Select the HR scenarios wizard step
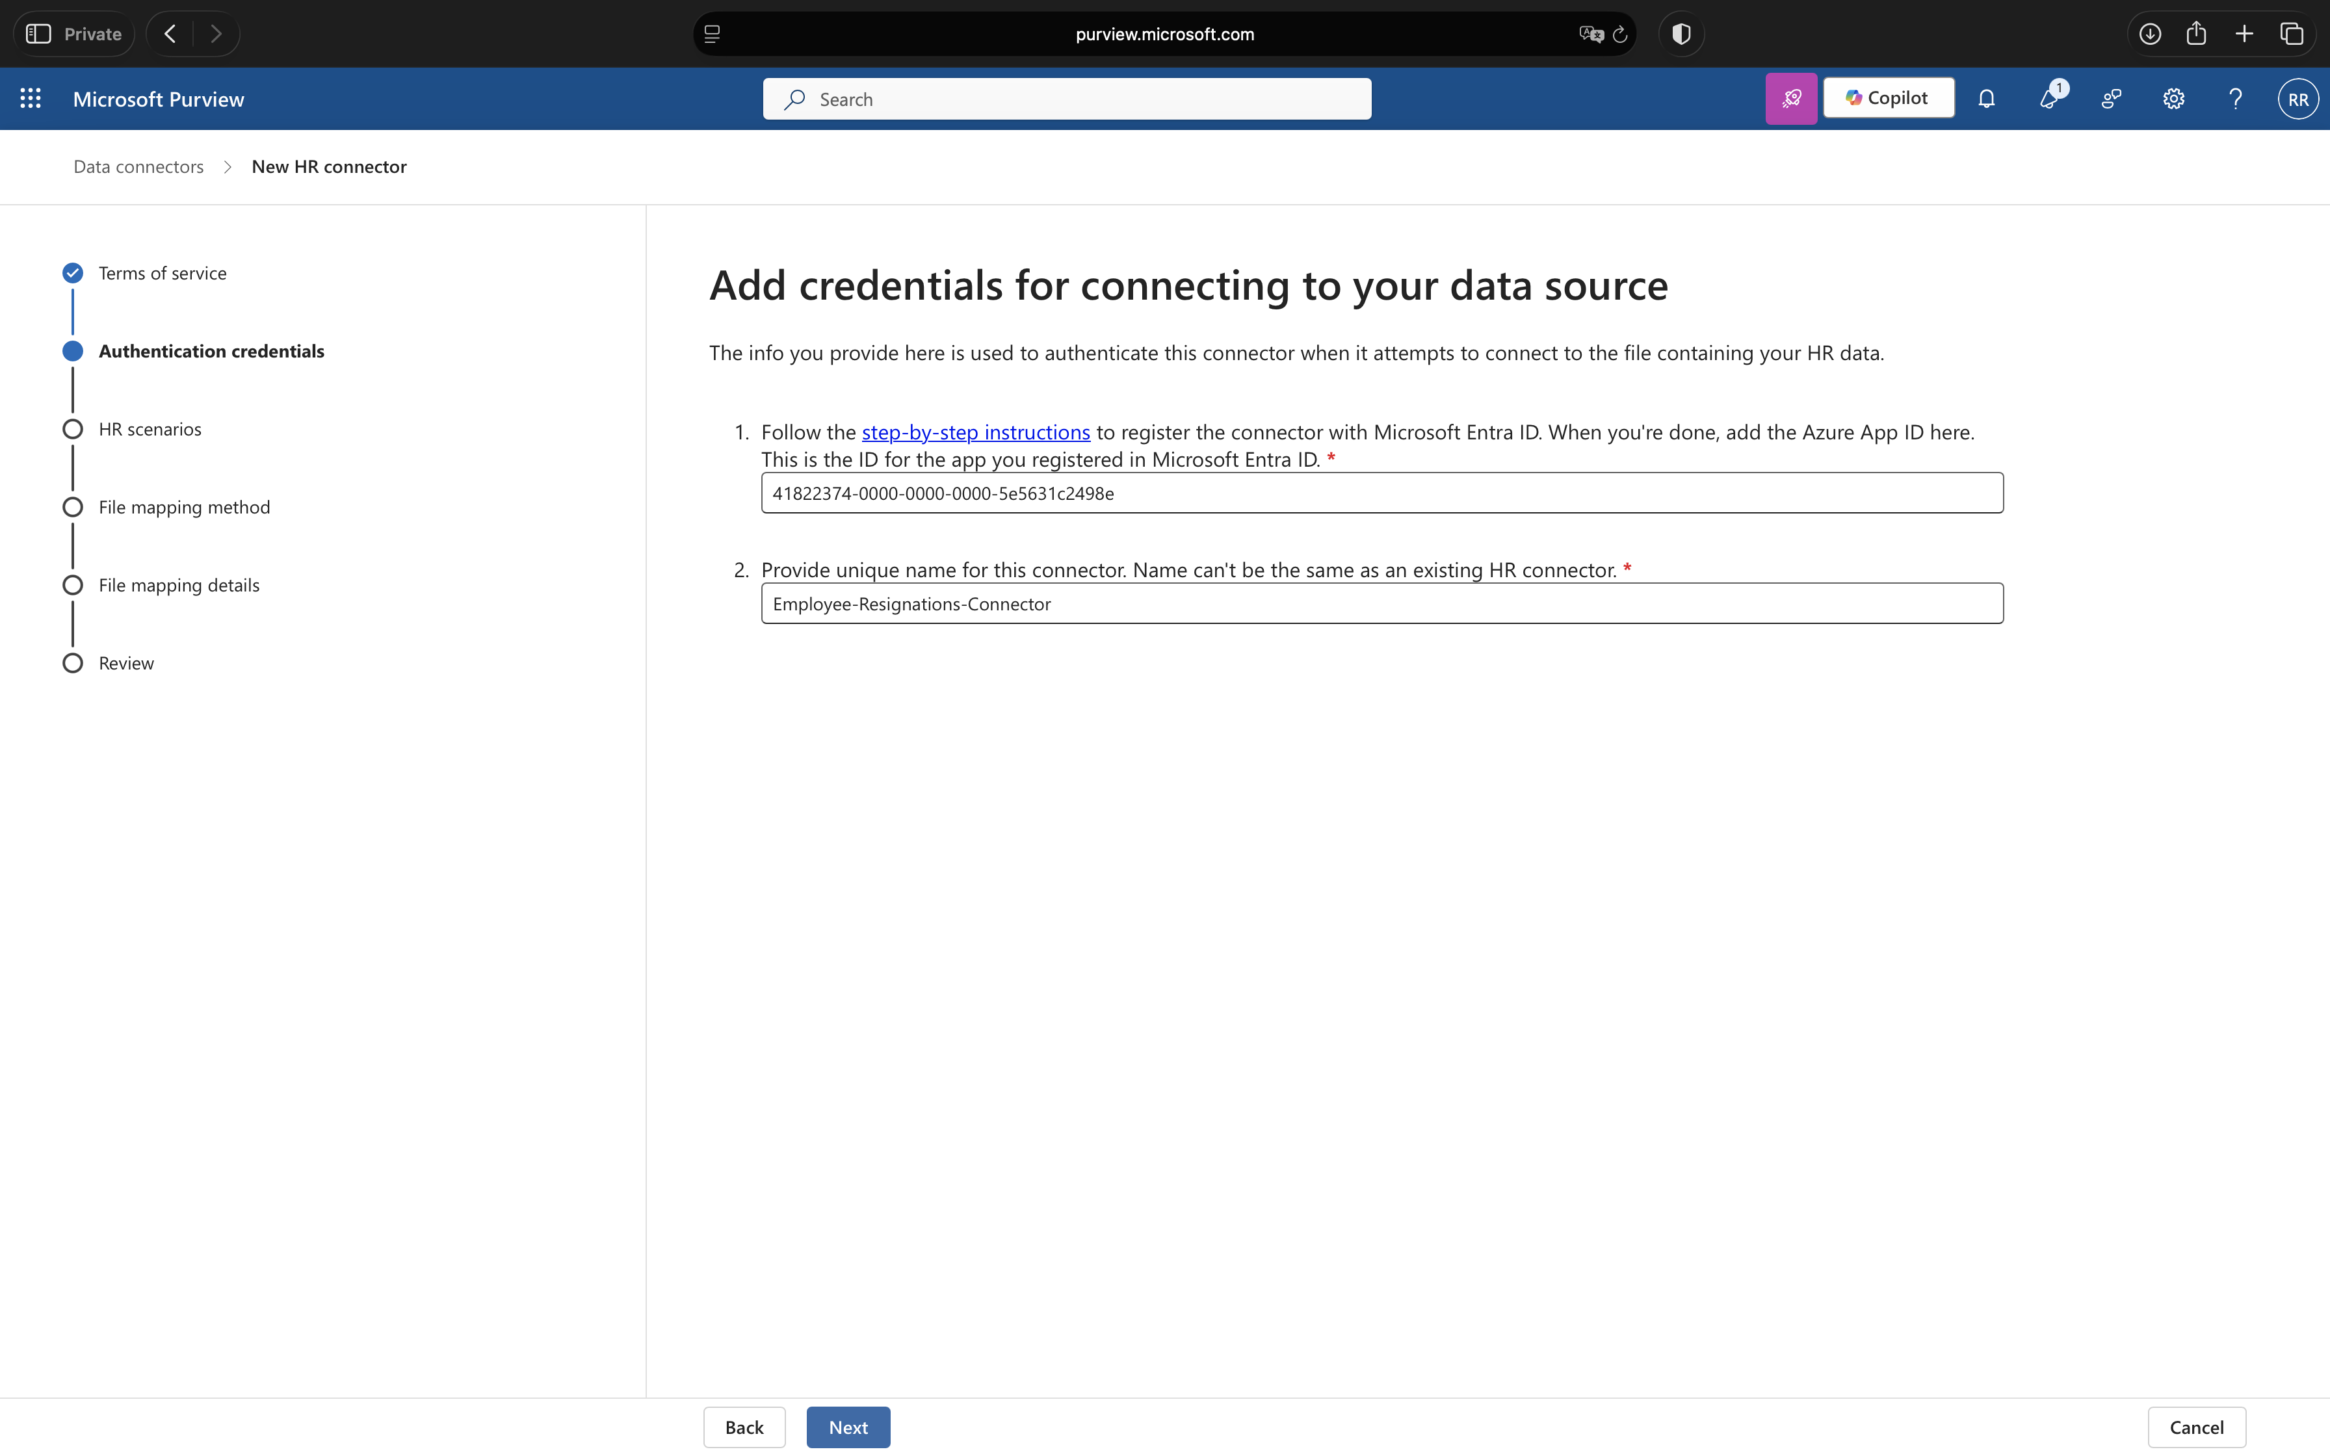This screenshot has height=1456, width=2330. (150, 430)
